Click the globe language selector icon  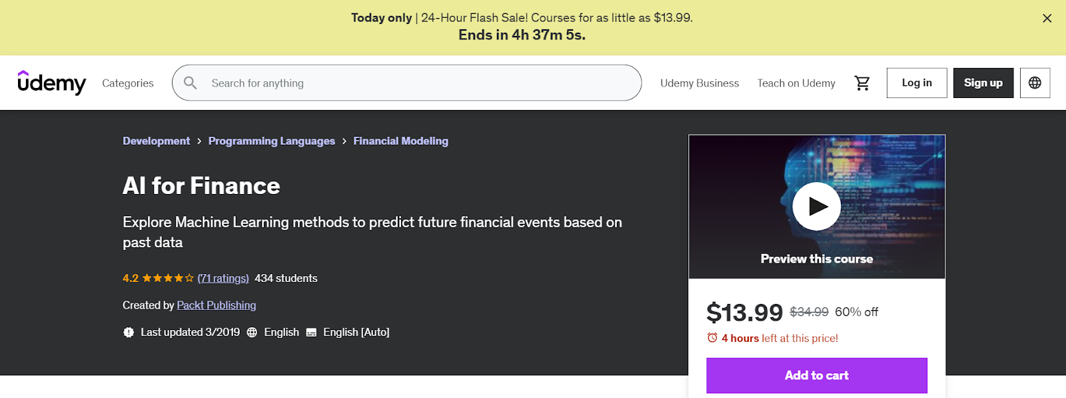1035,83
